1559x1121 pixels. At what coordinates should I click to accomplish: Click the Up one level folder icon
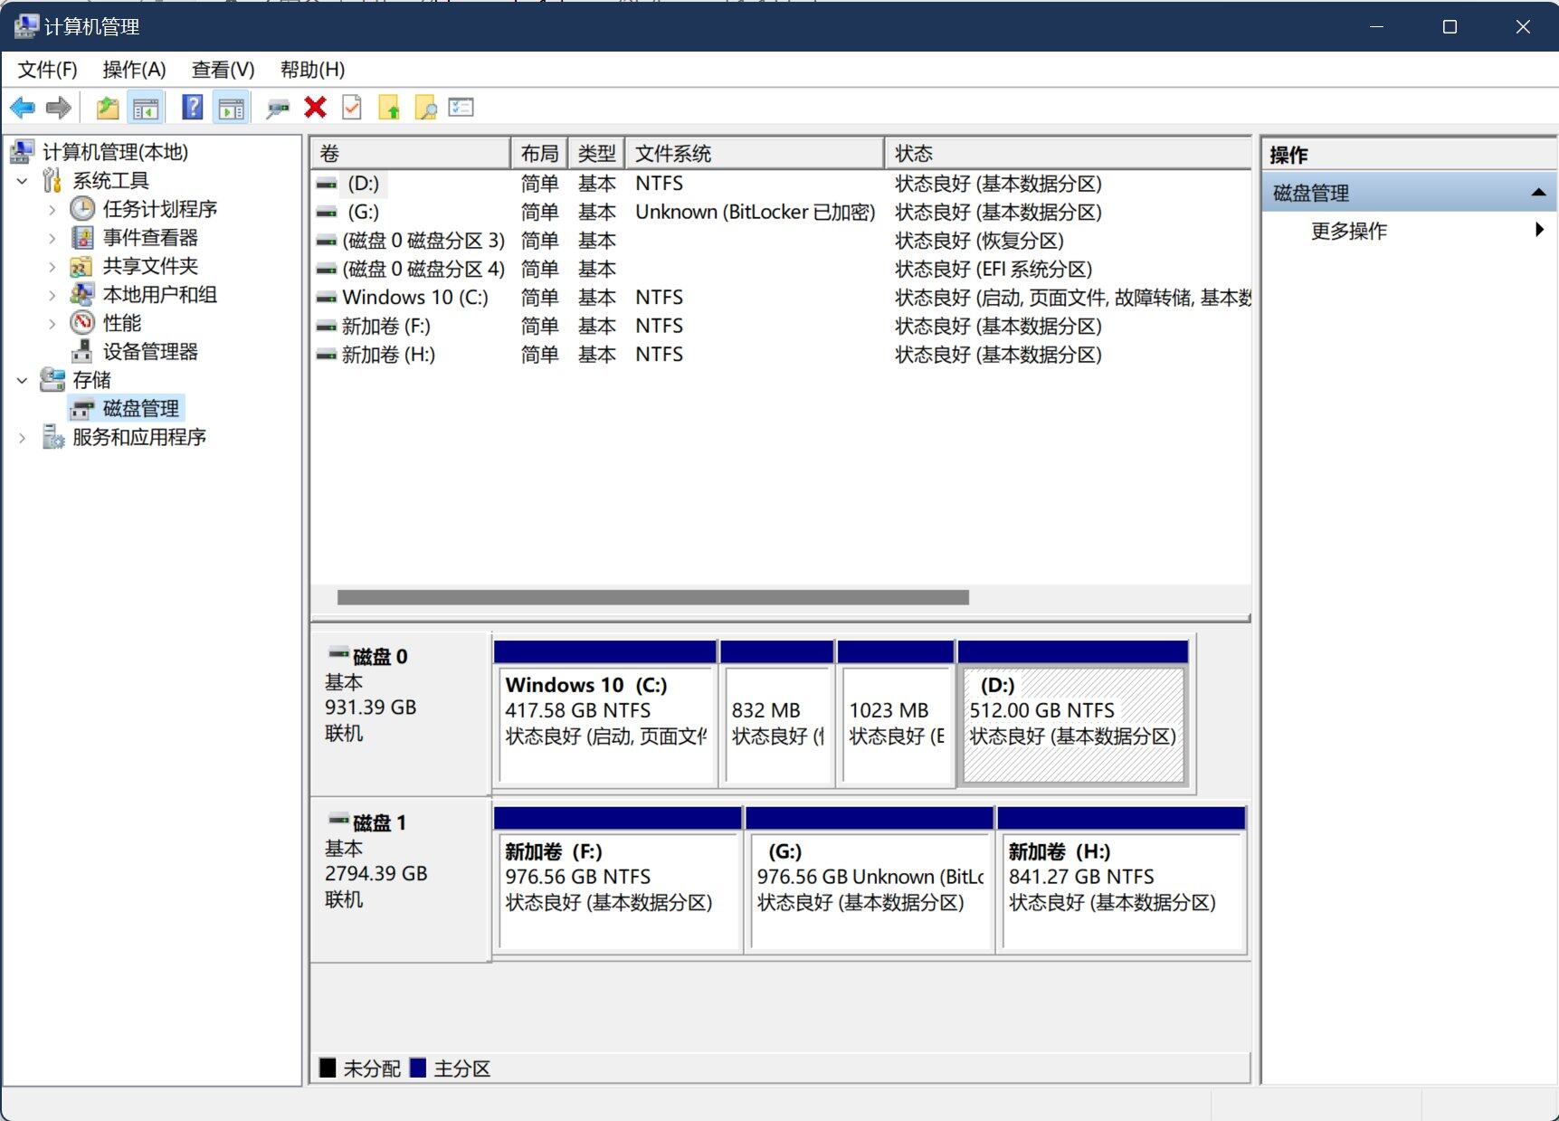click(108, 109)
